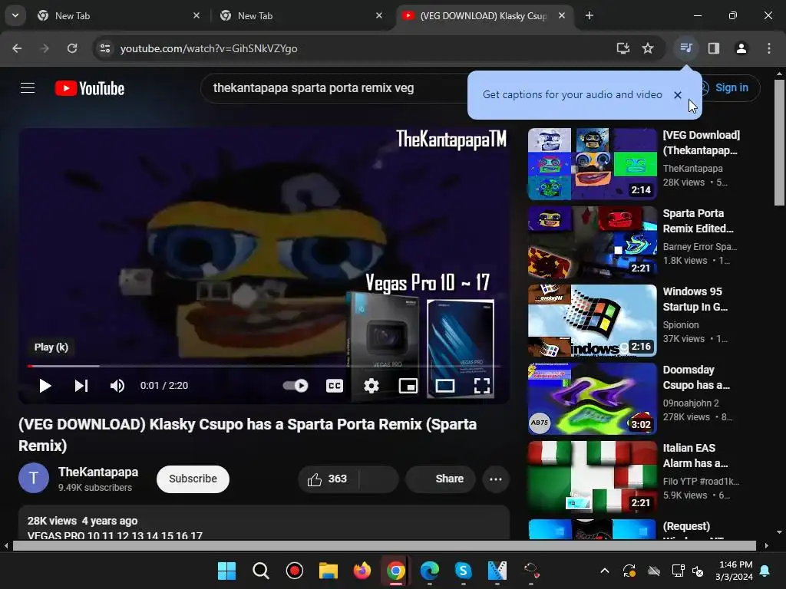Open the Windows Start menu
Screen dimensions: 786x589
coord(226,571)
